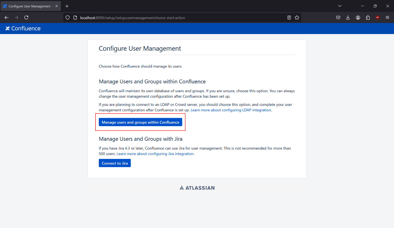The image size is (394, 228).
Task: Click the forward navigation arrow
Action: (x=16, y=18)
